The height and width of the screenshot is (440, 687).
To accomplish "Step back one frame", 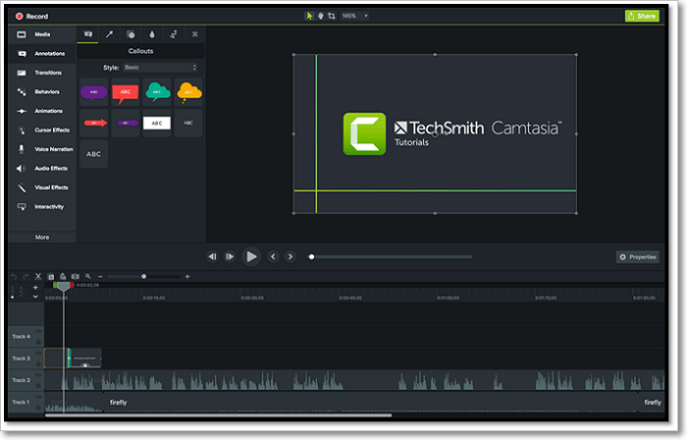I will coord(213,257).
